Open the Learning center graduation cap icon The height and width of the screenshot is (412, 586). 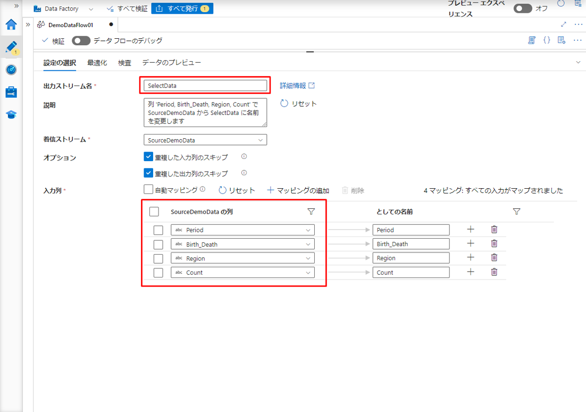pos(11,115)
